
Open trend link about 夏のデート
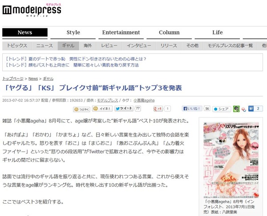(x=76, y=59)
